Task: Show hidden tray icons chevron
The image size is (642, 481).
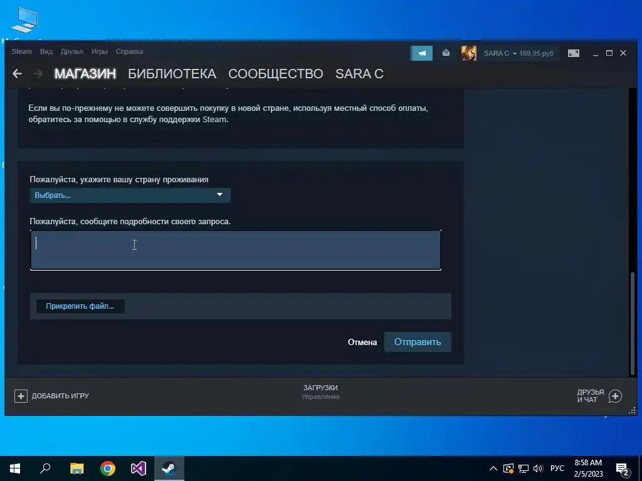Action: click(493, 468)
